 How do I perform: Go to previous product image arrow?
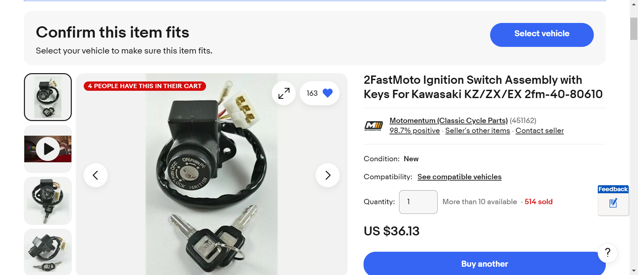[x=96, y=175]
